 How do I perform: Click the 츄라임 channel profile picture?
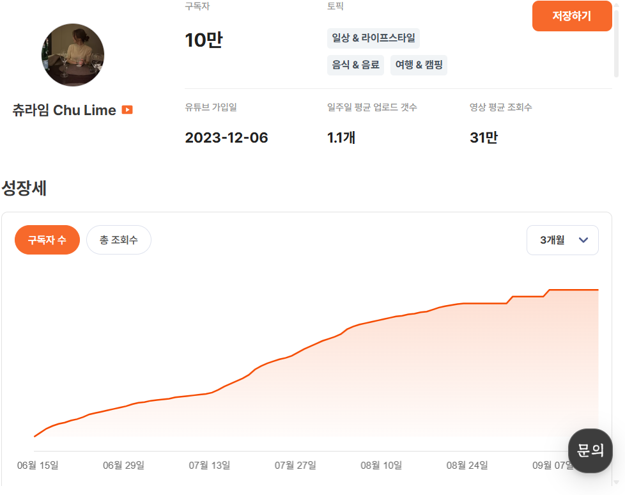click(x=72, y=55)
